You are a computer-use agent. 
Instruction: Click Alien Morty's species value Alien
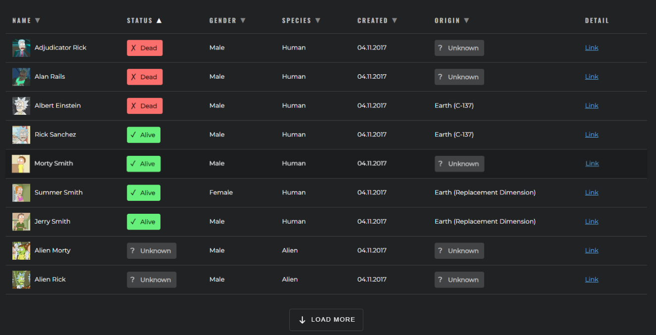coord(290,250)
